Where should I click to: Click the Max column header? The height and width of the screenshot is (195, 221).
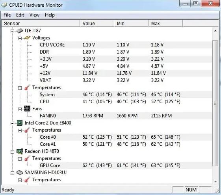pyautogui.click(x=165, y=23)
